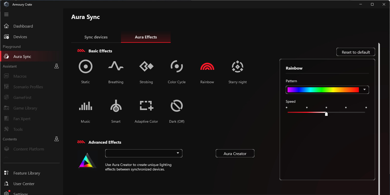Select the Smart effect icon
This screenshot has width=390, height=195.
(x=116, y=106)
